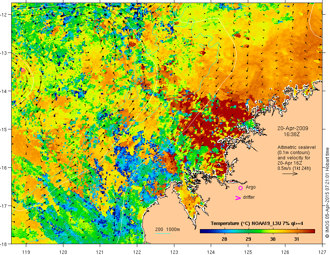This screenshot has width=330, height=255.
Task: Click the text '(0.1m contours)'
Action: (294, 153)
